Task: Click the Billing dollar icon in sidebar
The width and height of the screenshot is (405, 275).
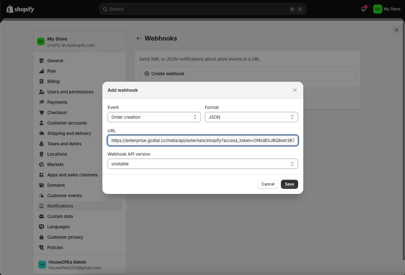Action: coord(41,81)
